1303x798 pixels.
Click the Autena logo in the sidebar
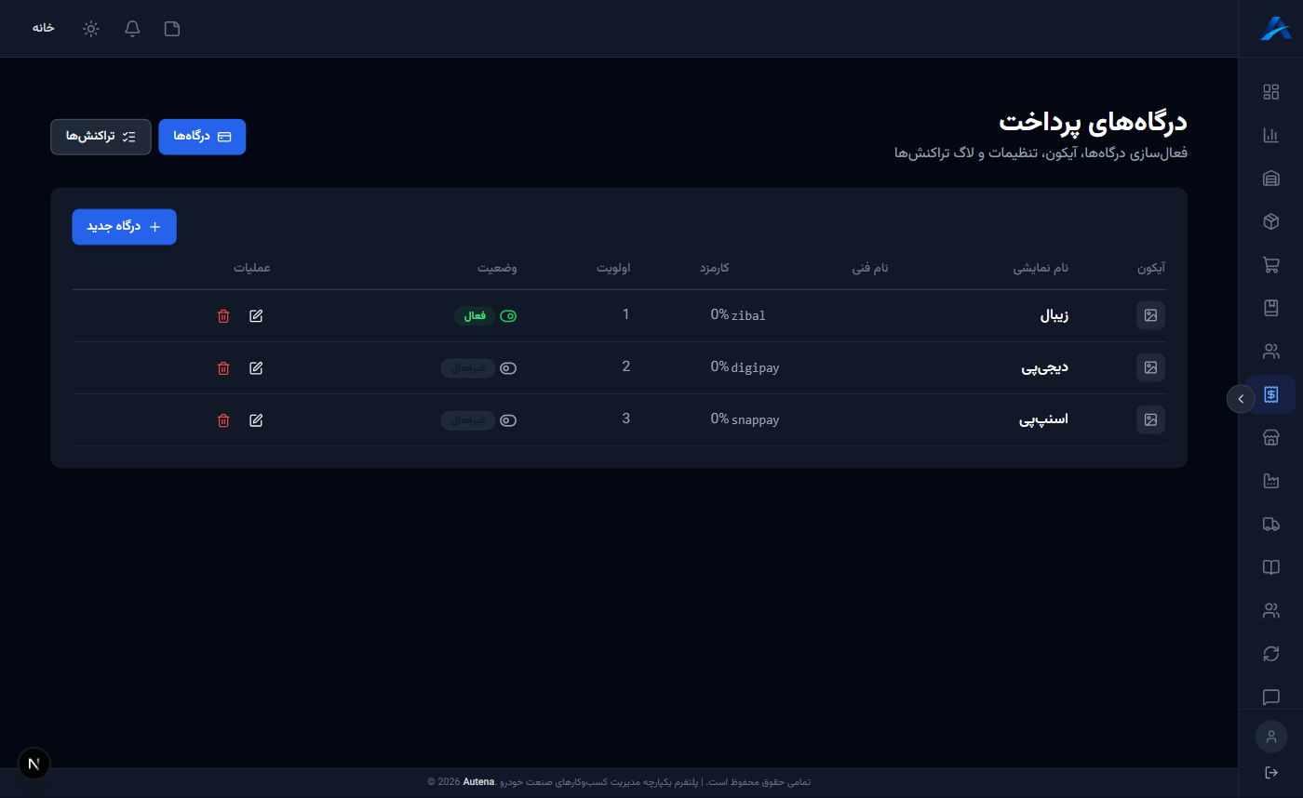click(x=1275, y=29)
